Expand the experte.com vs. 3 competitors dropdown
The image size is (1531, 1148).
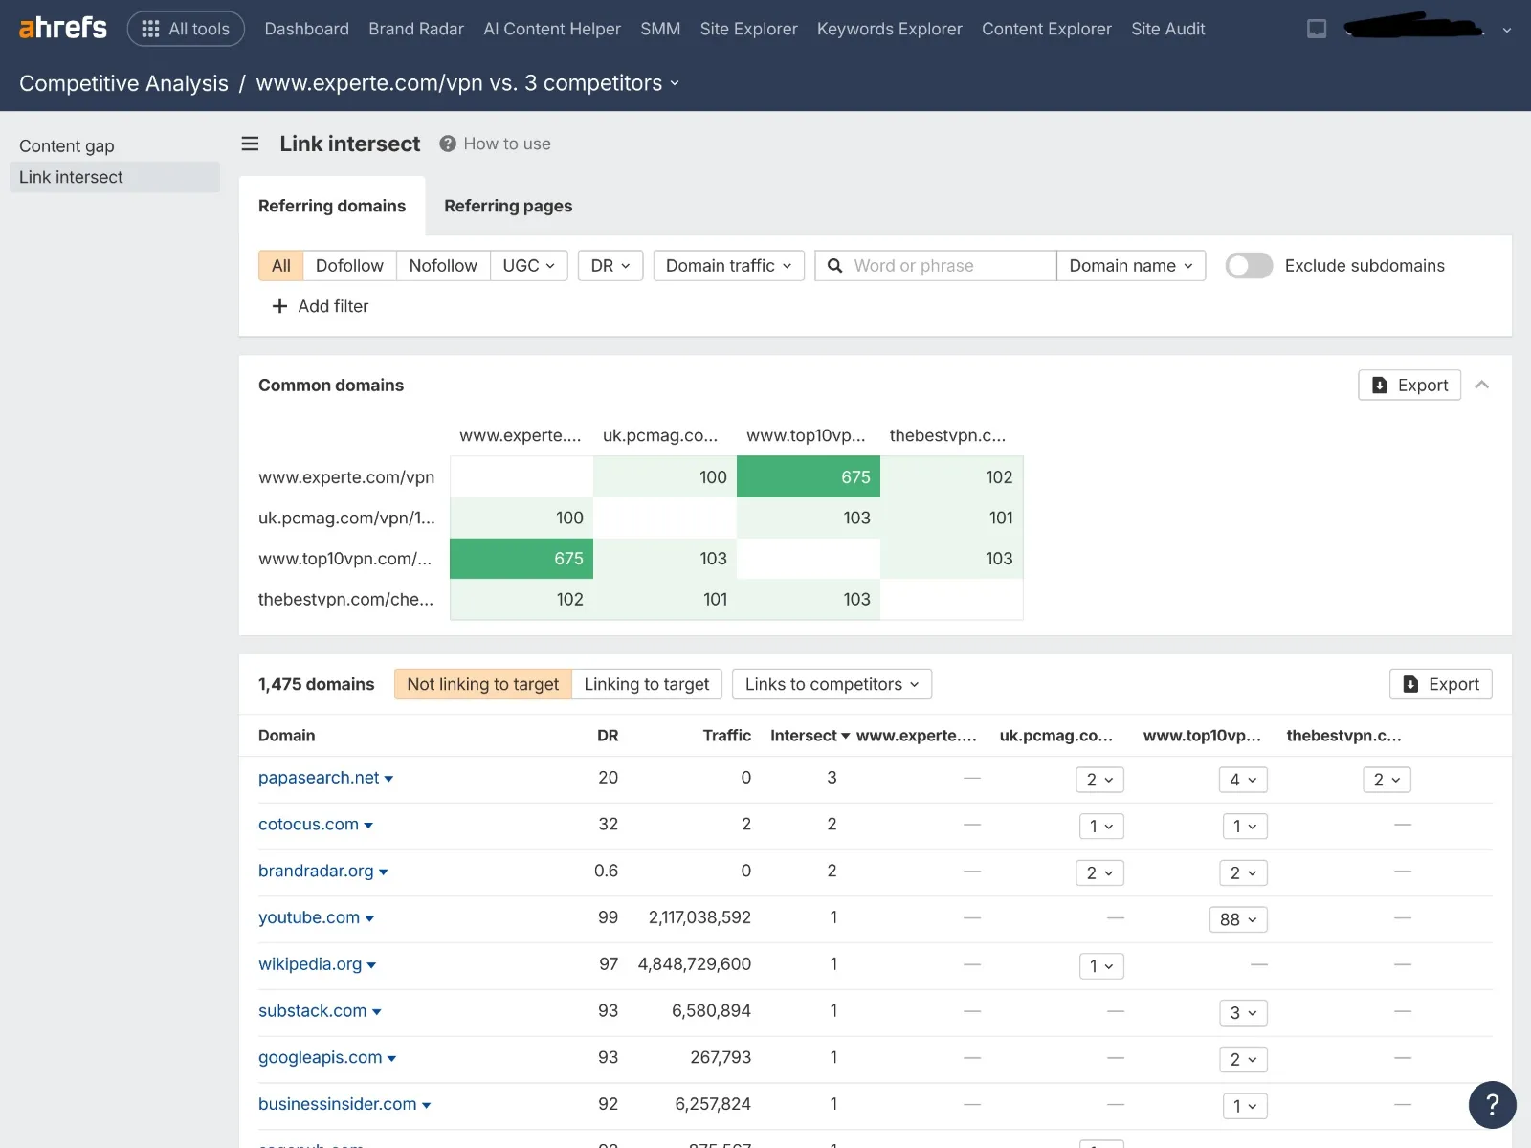click(x=468, y=83)
